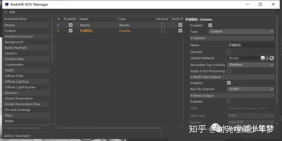Select Custom in Available AOVs list
This screenshot has height=141, width=282.
[x=27, y=31]
